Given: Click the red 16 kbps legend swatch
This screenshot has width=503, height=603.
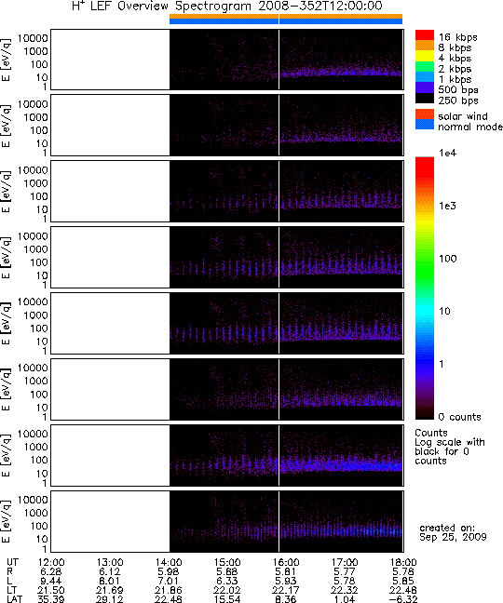Looking at the screenshot, I should [x=425, y=35].
